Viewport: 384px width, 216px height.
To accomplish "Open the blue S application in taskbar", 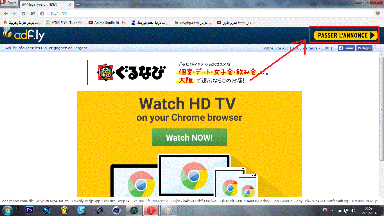I will [82, 210].
